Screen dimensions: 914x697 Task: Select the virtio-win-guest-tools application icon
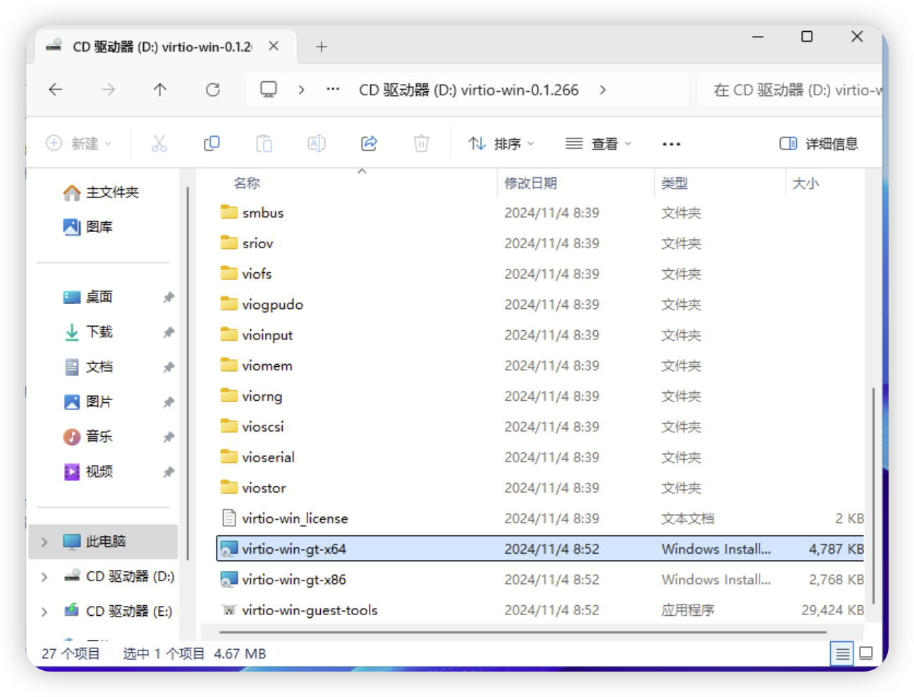pos(228,610)
